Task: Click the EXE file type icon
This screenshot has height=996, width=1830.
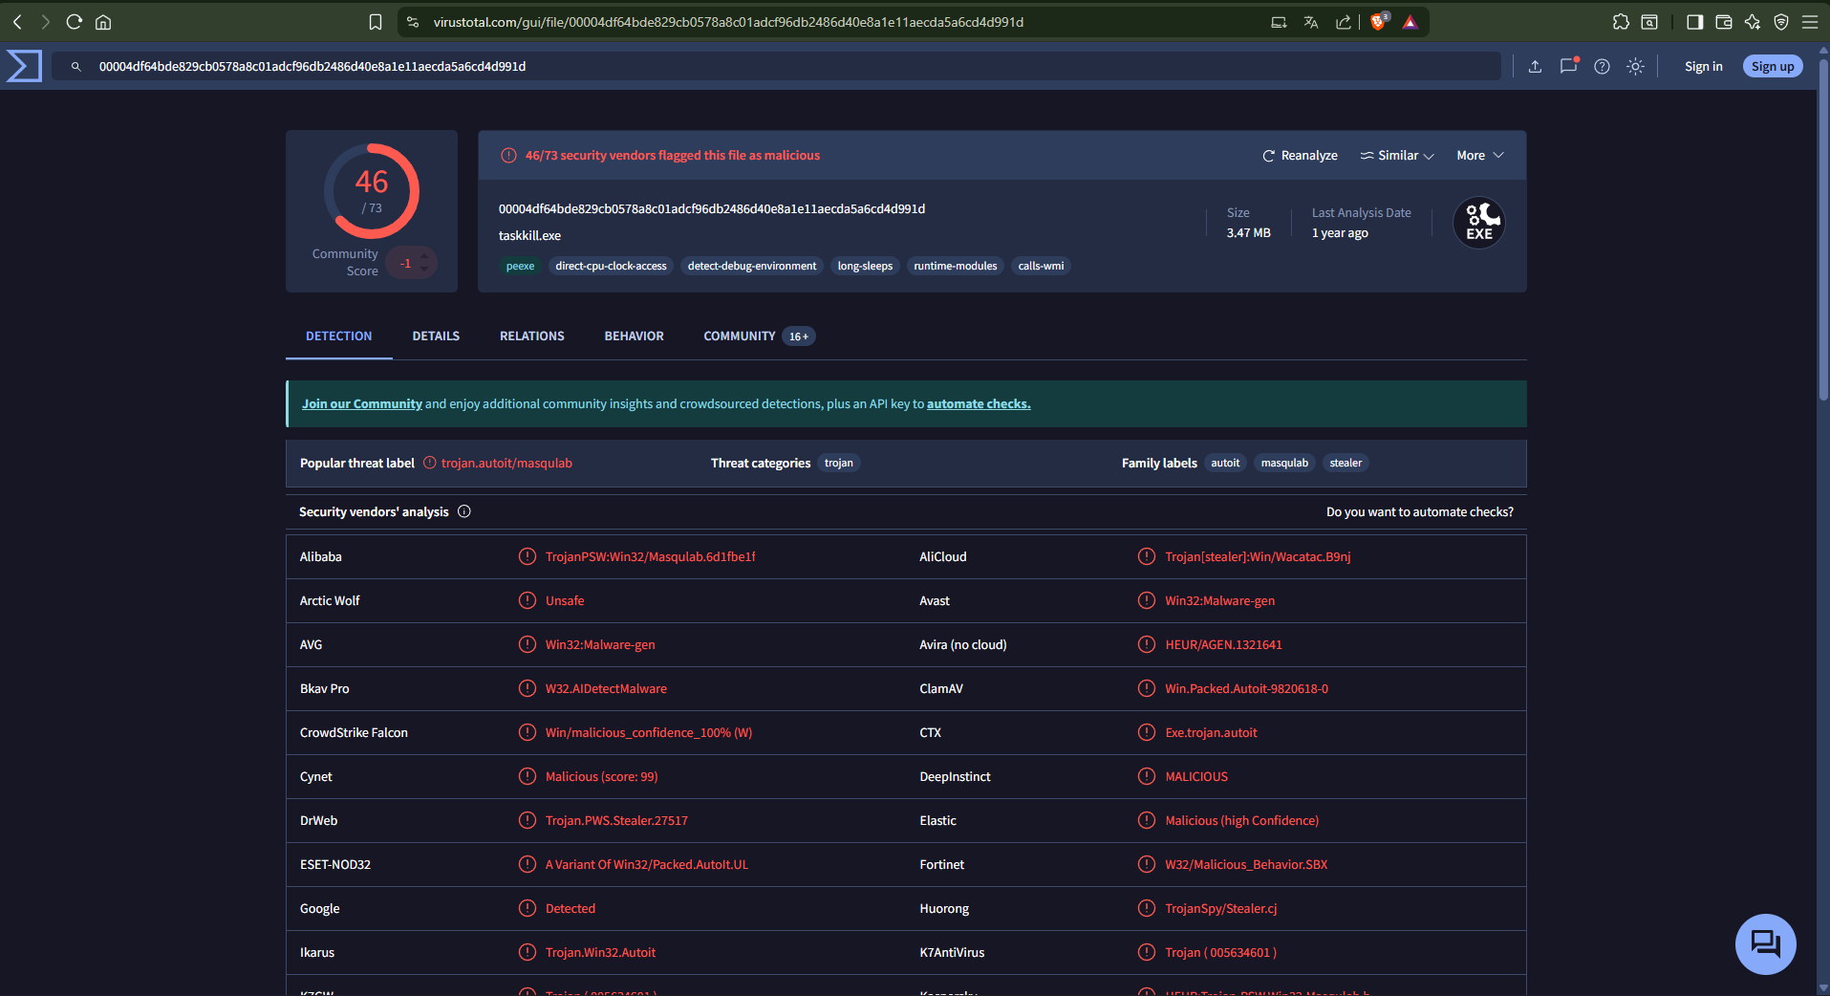Action: [1479, 223]
